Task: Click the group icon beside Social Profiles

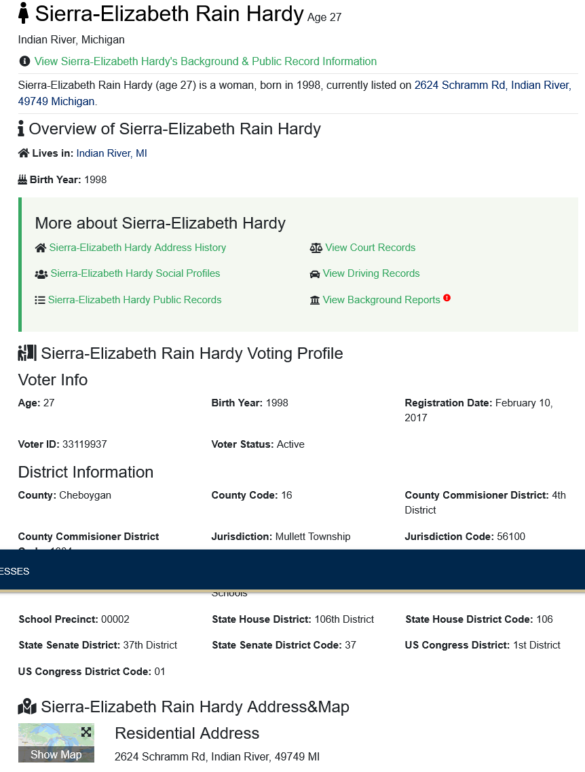Action: pos(41,274)
